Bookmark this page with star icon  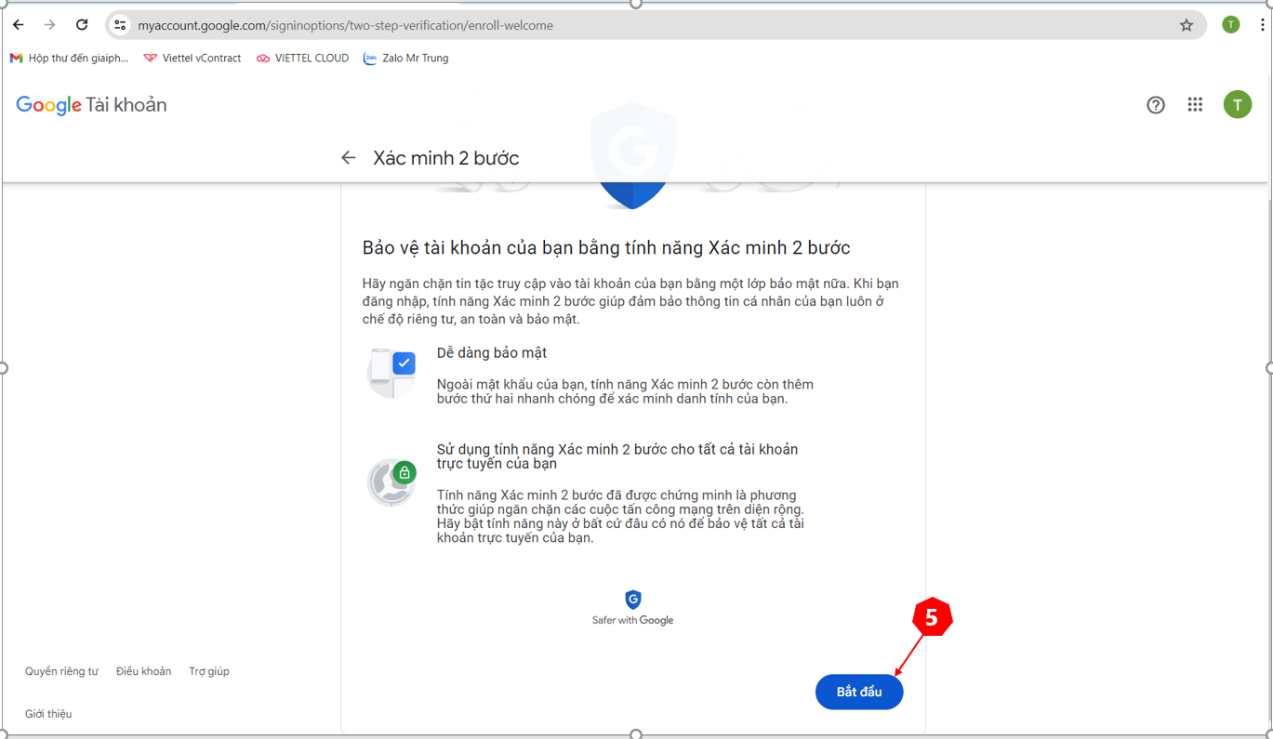pyautogui.click(x=1187, y=25)
